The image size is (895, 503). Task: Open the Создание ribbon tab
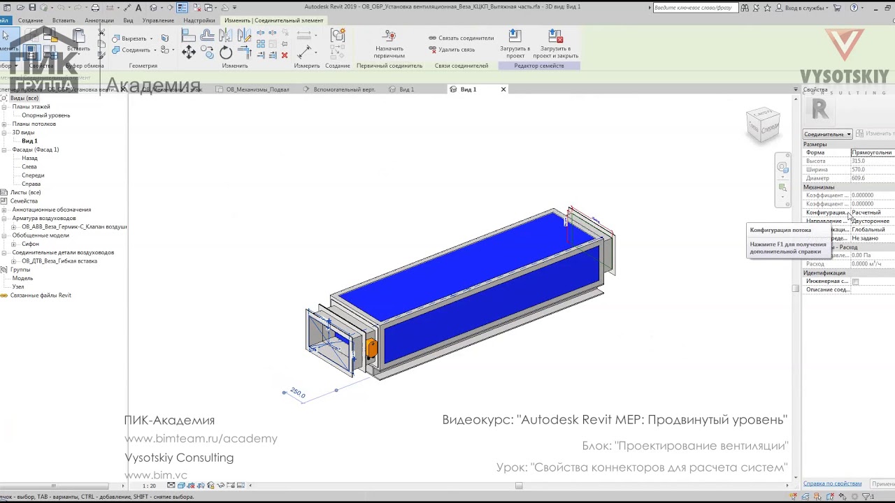30,20
